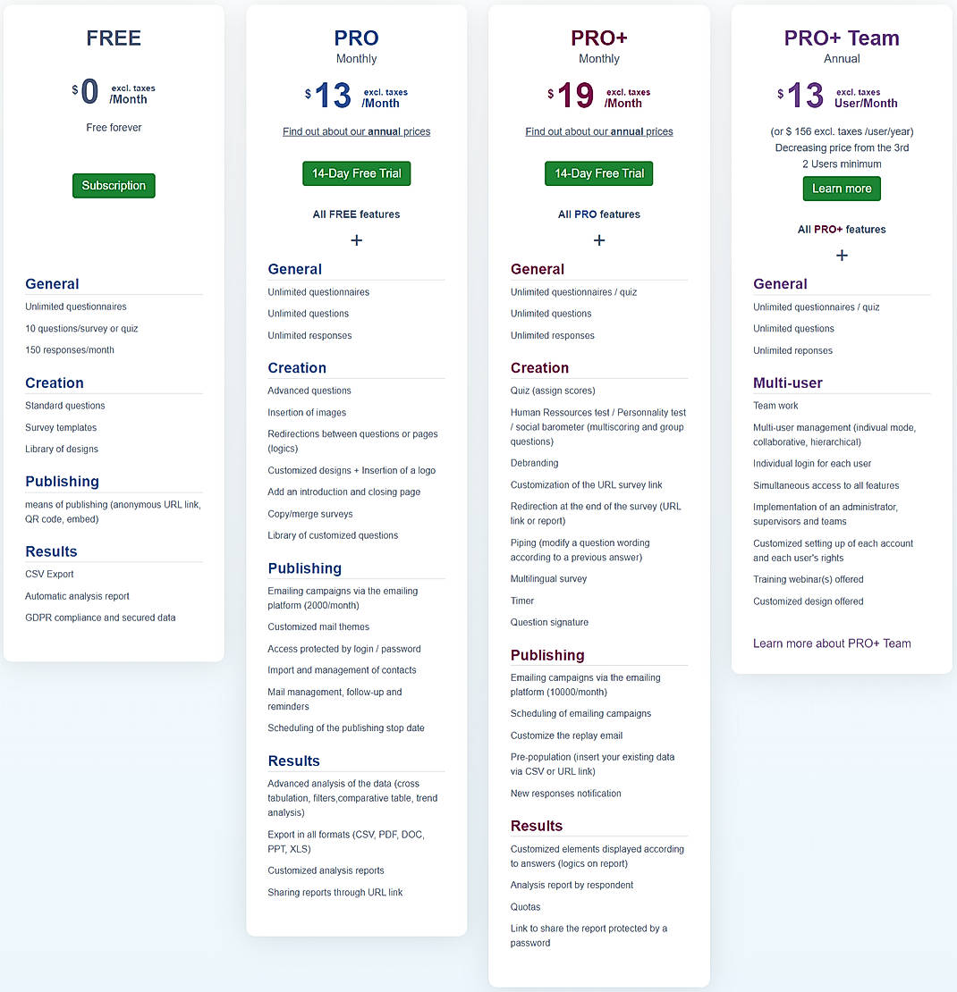Start the 14-Day Free Trial for PRO+
The image size is (957, 992).
coord(598,173)
